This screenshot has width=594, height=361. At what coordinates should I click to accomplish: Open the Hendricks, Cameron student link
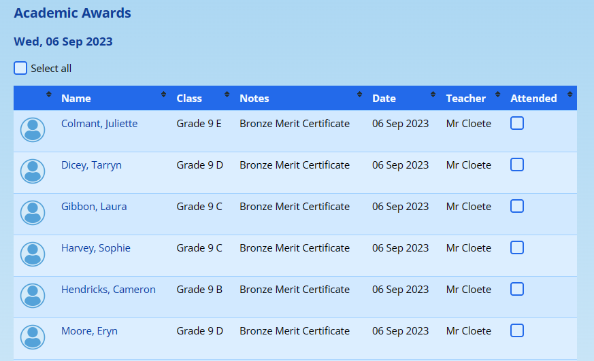click(x=108, y=290)
